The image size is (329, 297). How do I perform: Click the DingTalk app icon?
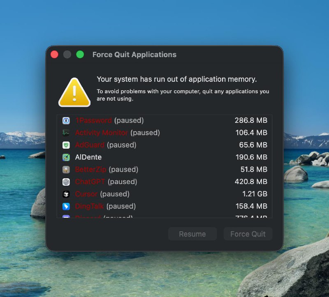coord(66,206)
